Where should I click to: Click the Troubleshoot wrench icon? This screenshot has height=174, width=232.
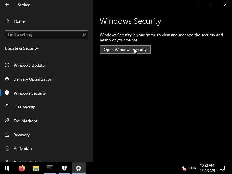point(7,121)
